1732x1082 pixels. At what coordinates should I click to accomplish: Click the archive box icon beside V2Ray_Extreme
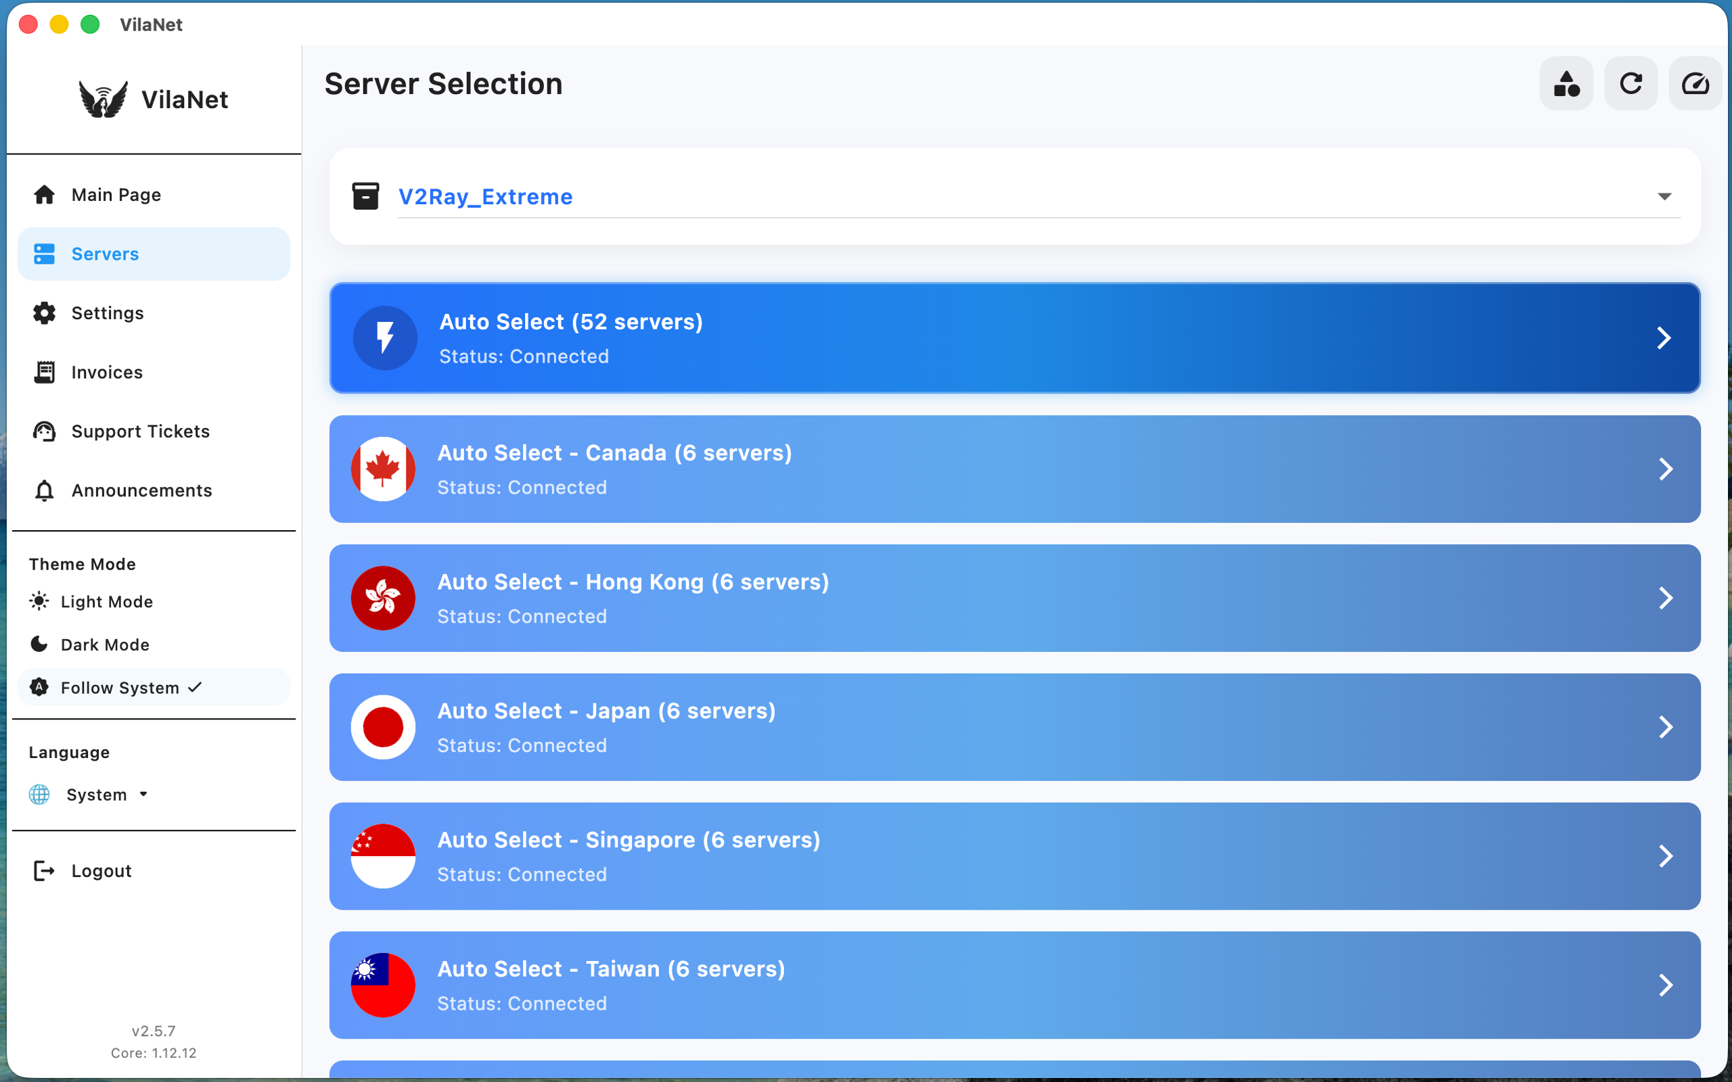pos(365,196)
